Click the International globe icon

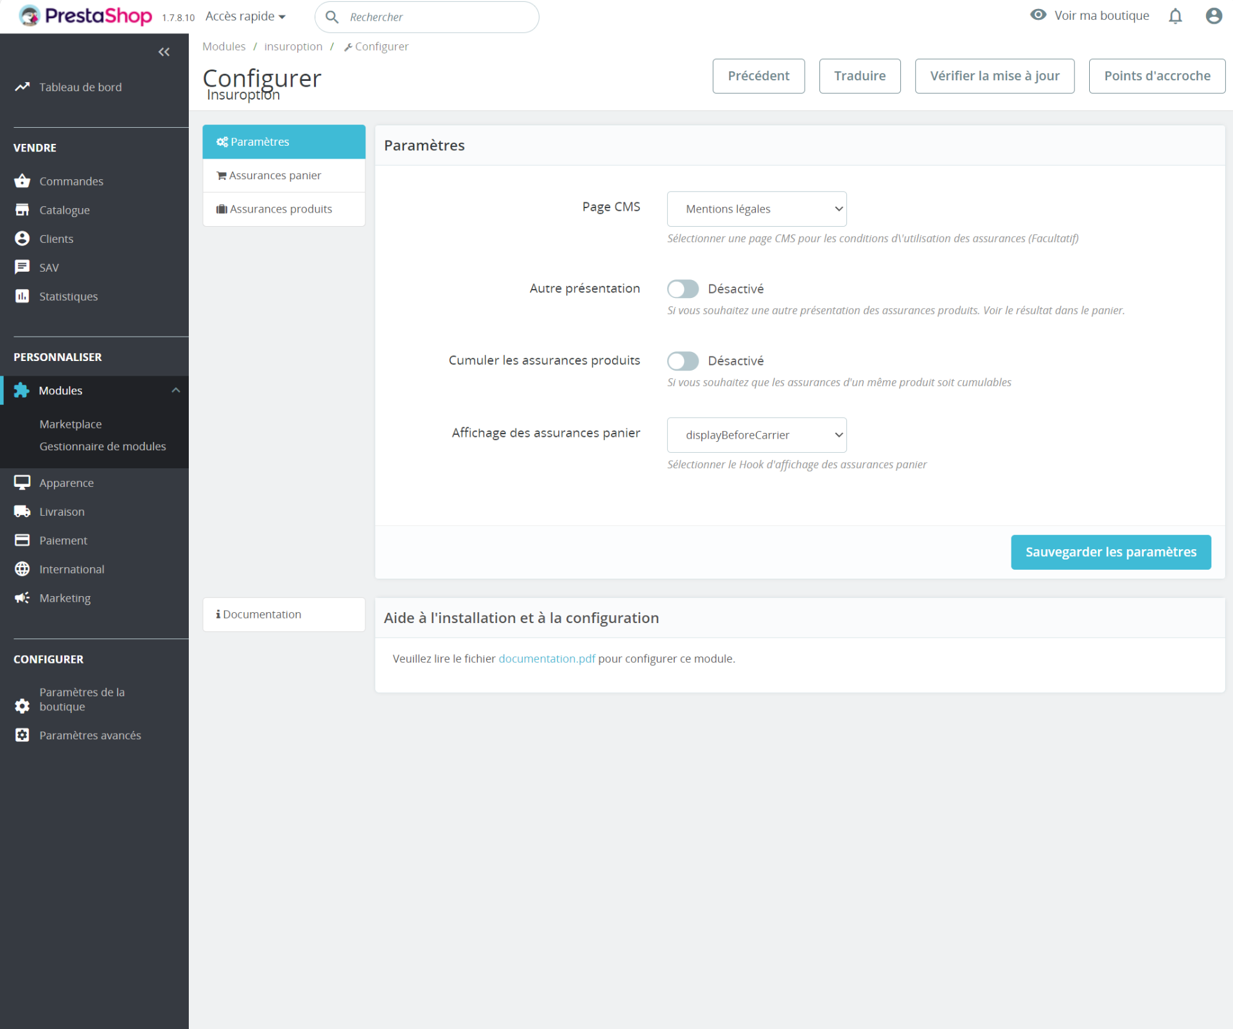tap(22, 569)
